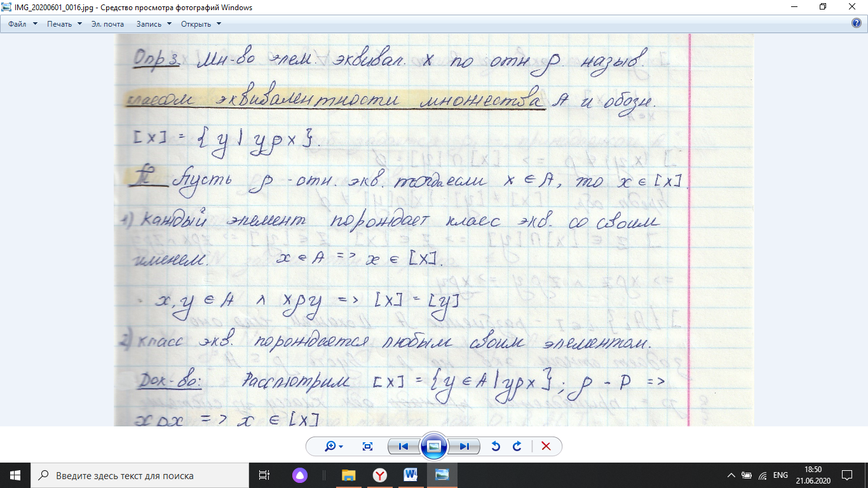The width and height of the screenshot is (868, 488).
Task: Go to the next photo
Action: click(x=465, y=446)
